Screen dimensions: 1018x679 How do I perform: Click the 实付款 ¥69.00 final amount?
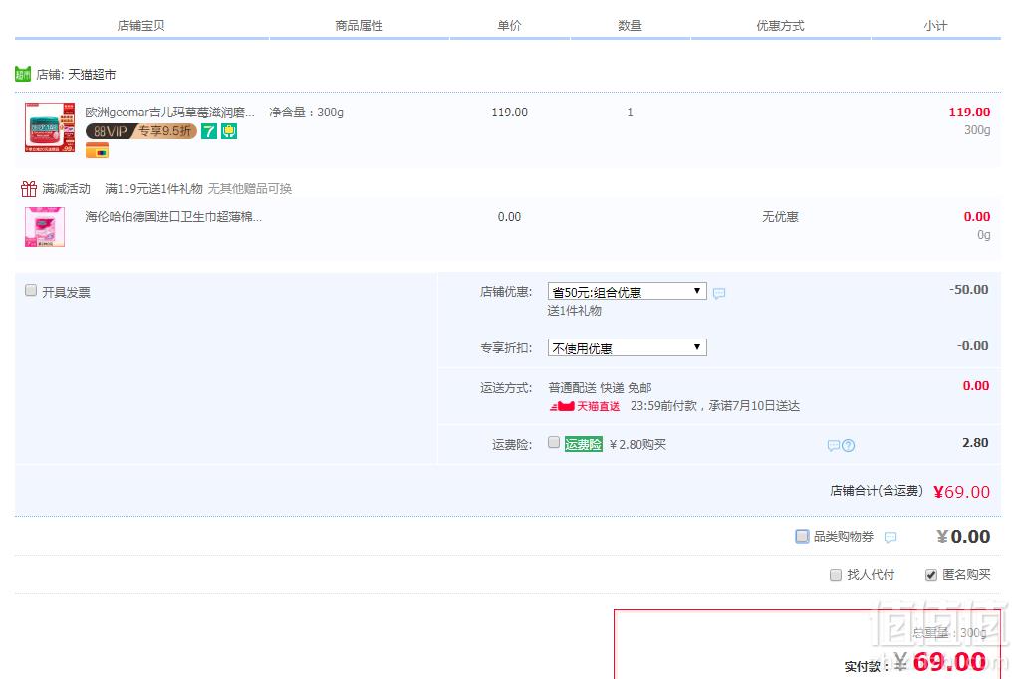click(x=940, y=662)
